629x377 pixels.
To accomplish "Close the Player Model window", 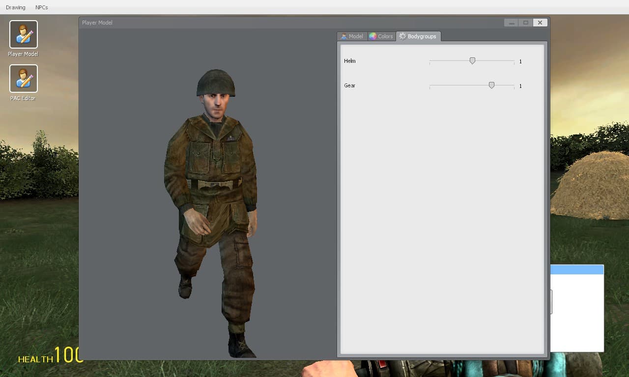I will (540, 23).
